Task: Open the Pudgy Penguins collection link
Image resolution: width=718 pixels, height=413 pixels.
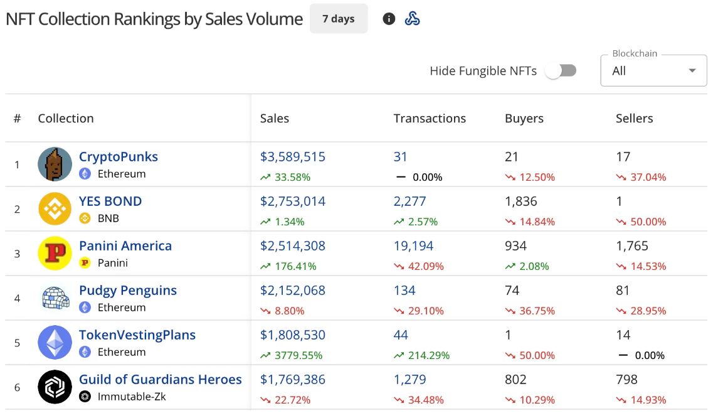Action: pyautogui.click(x=128, y=291)
